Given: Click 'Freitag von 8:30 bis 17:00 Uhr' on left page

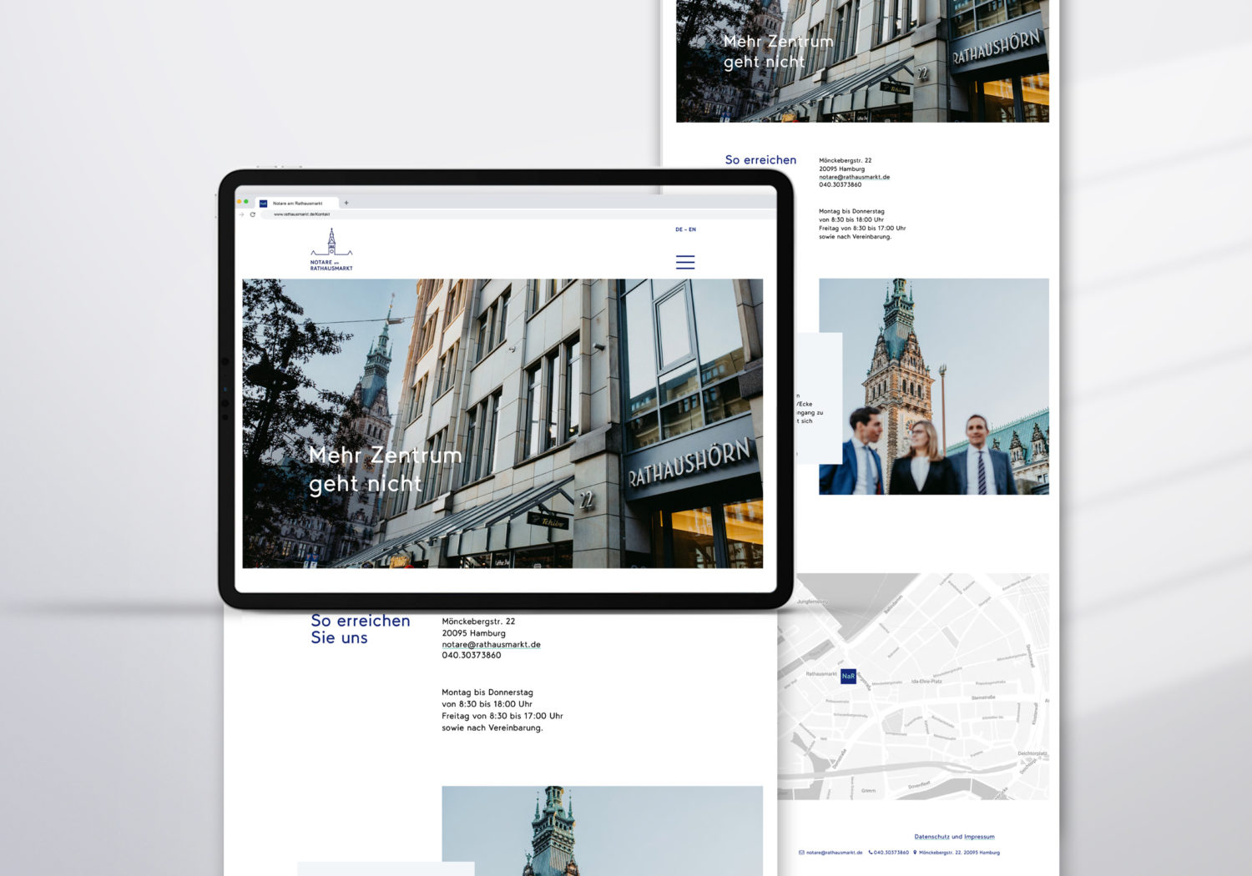Looking at the screenshot, I should 502,716.
